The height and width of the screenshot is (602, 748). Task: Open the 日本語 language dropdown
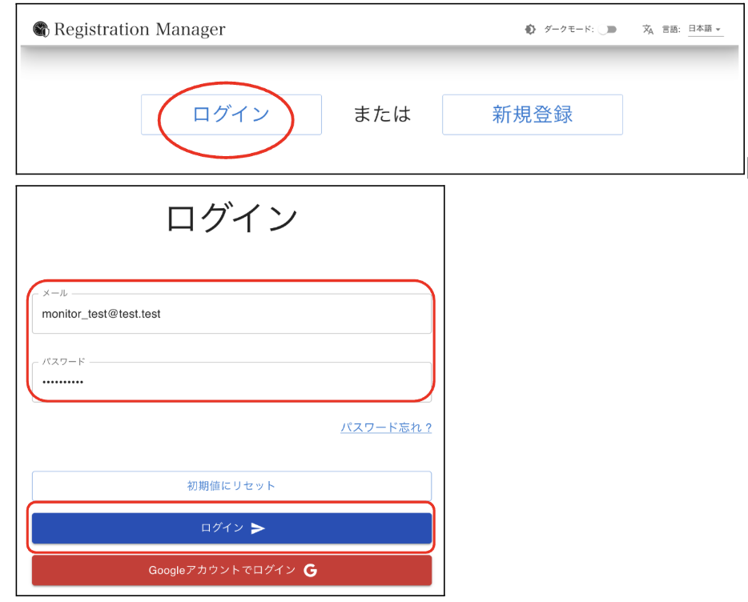coord(705,30)
